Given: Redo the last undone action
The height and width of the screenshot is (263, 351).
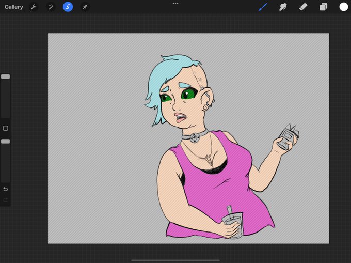Looking at the screenshot, I should pos(5,199).
